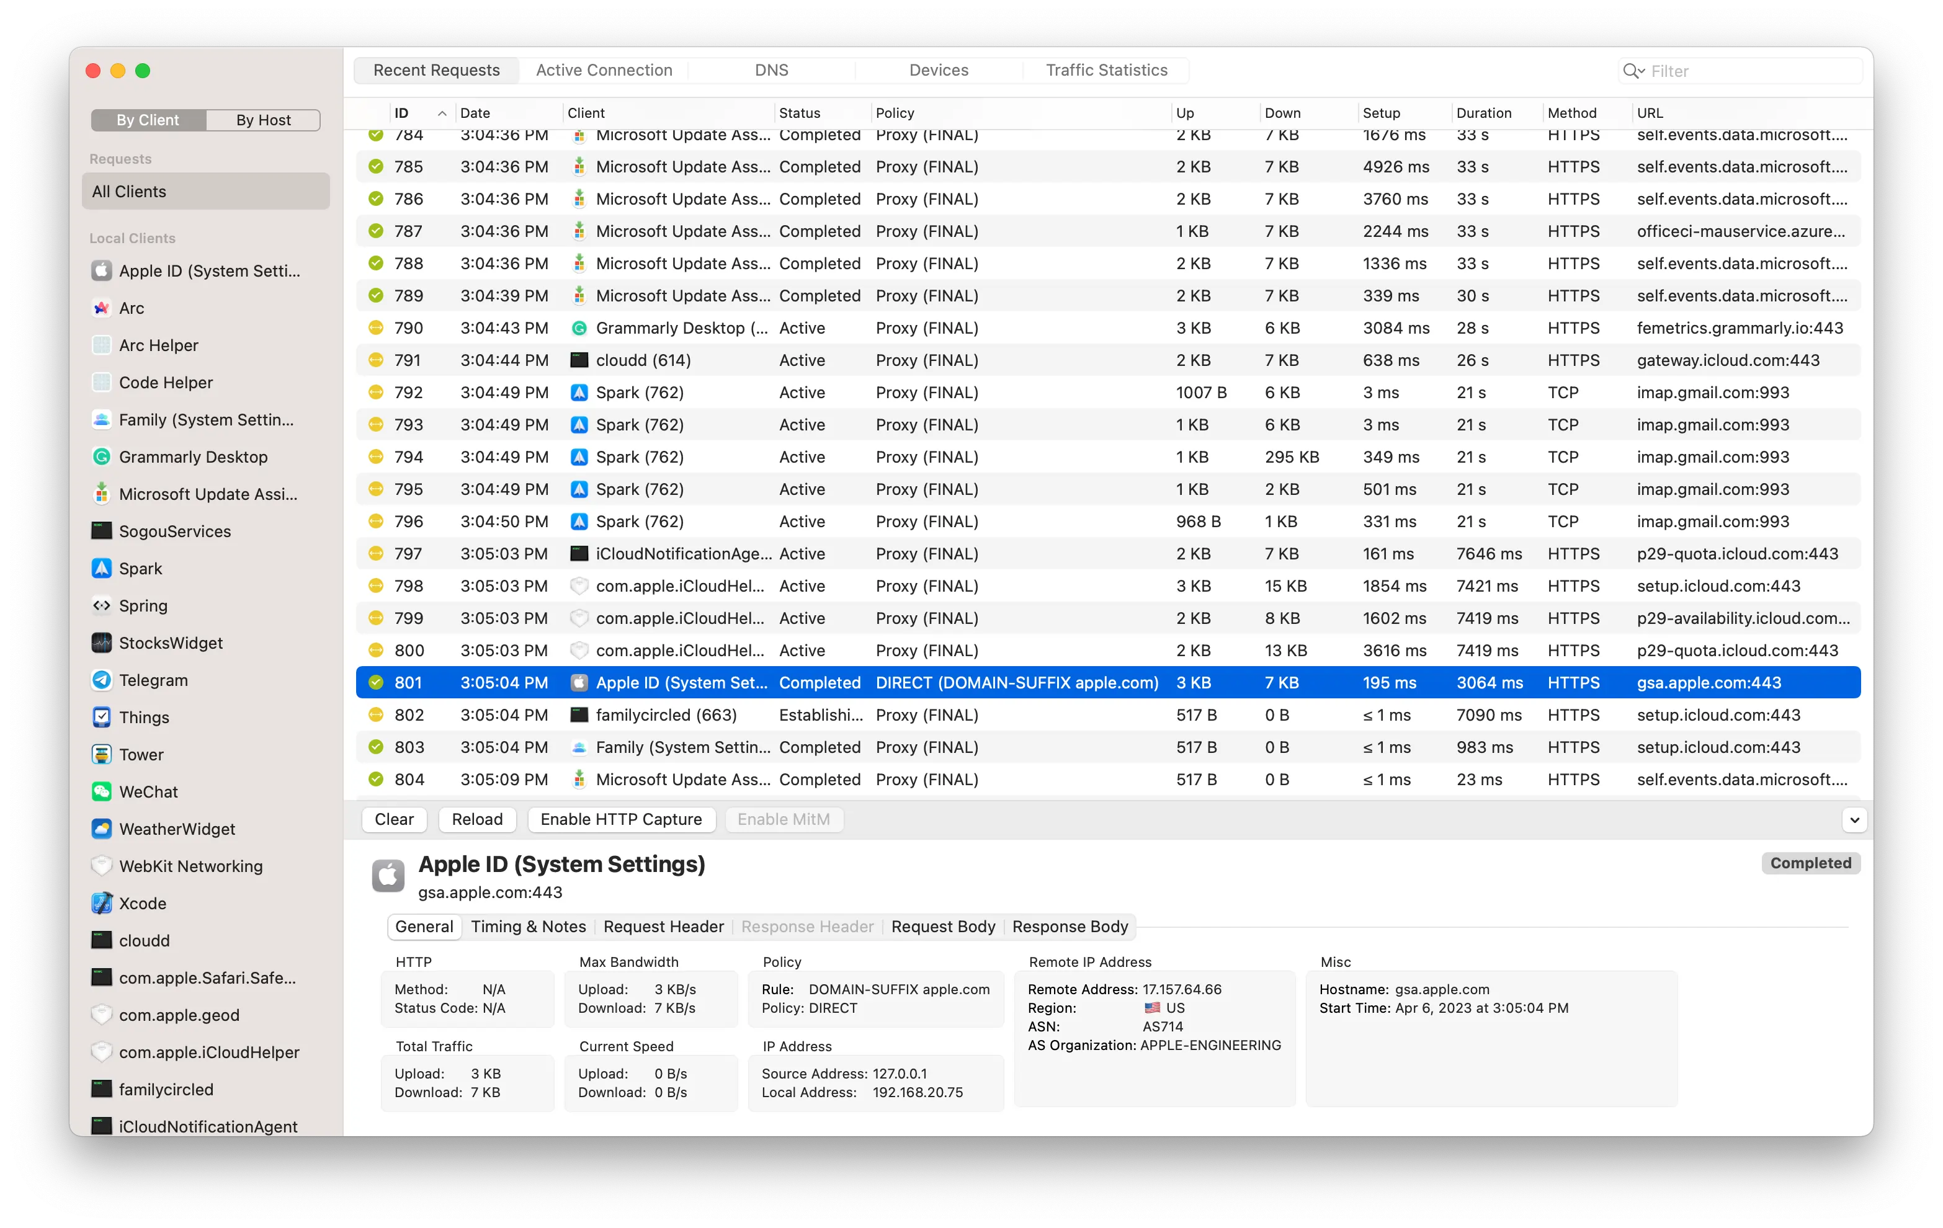The image size is (1943, 1228).
Task: Select the Things app icon
Action: point(102,716)
